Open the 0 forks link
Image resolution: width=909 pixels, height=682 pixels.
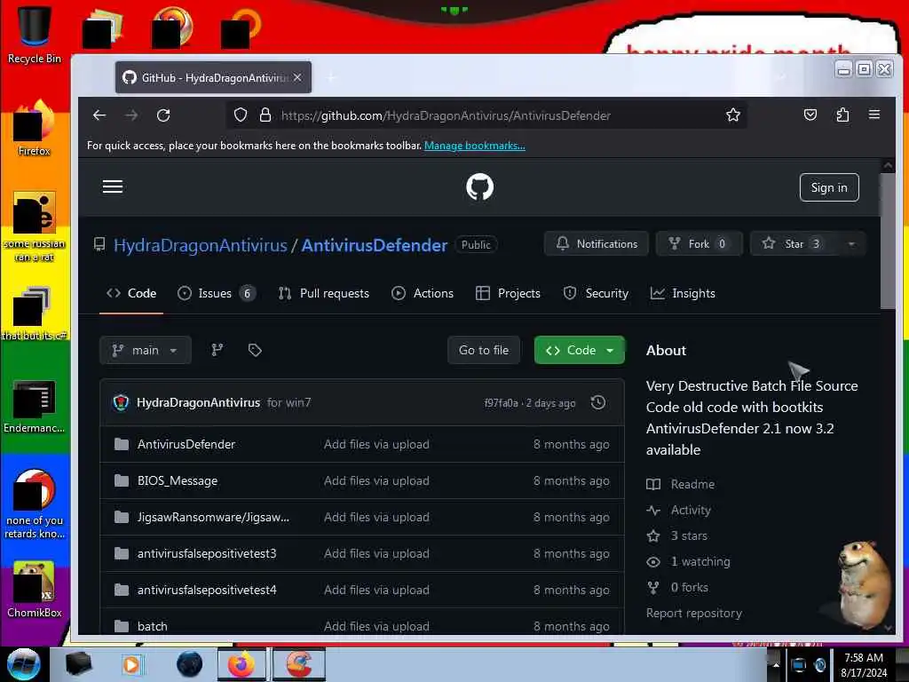coord(689,588)
